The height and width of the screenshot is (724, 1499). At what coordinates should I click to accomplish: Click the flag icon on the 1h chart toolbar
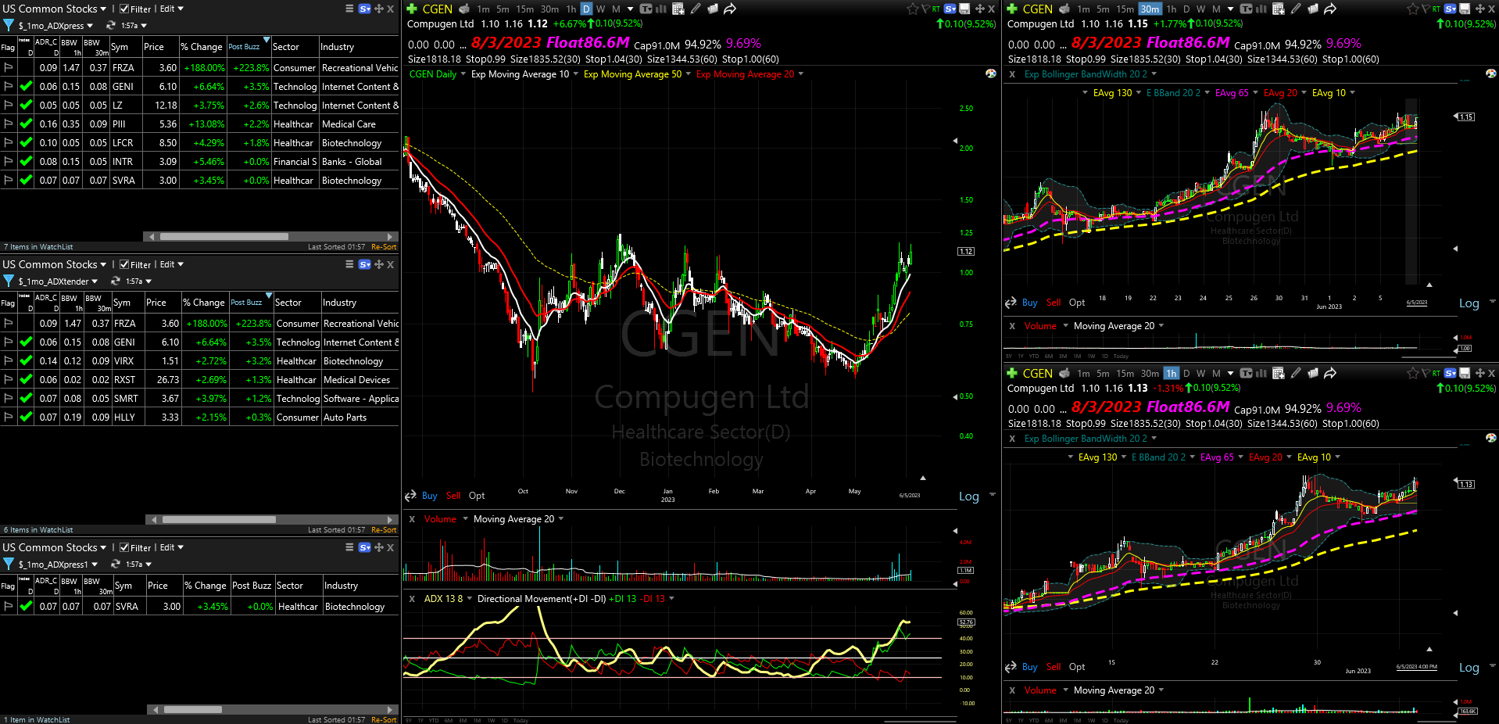(x=1426, y=373)
